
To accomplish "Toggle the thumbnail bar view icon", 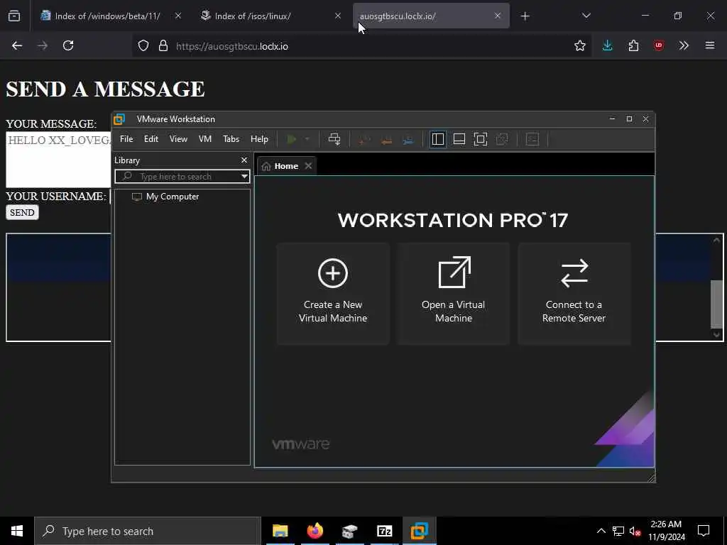I will click(x=459, y=139).
